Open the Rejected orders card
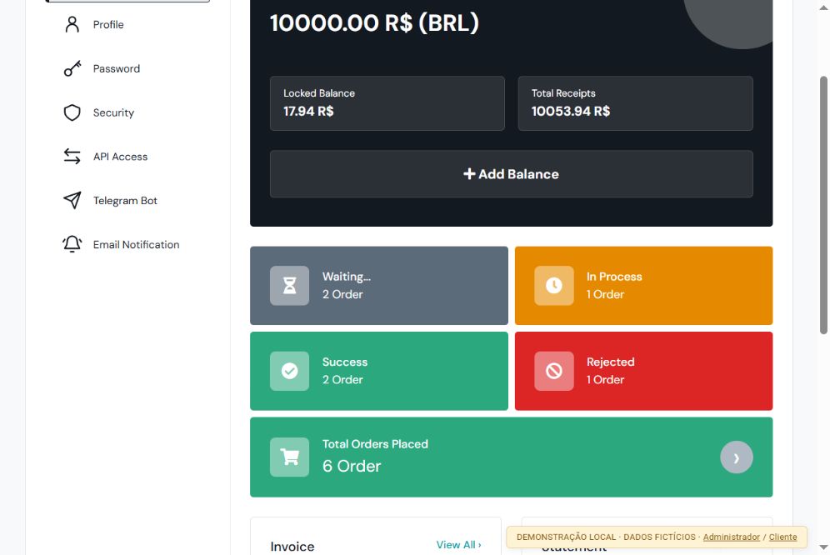 tap(643, 371)
